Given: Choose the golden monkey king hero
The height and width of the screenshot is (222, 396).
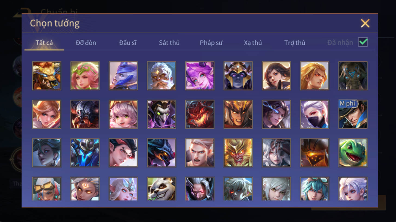Looking at the screenshot, I should pos(238,153).
